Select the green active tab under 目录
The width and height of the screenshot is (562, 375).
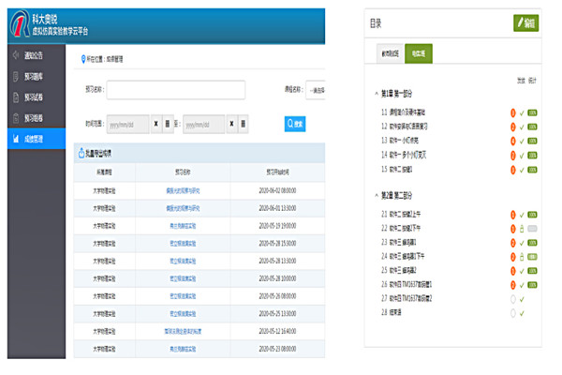click(x=419, y=53)
